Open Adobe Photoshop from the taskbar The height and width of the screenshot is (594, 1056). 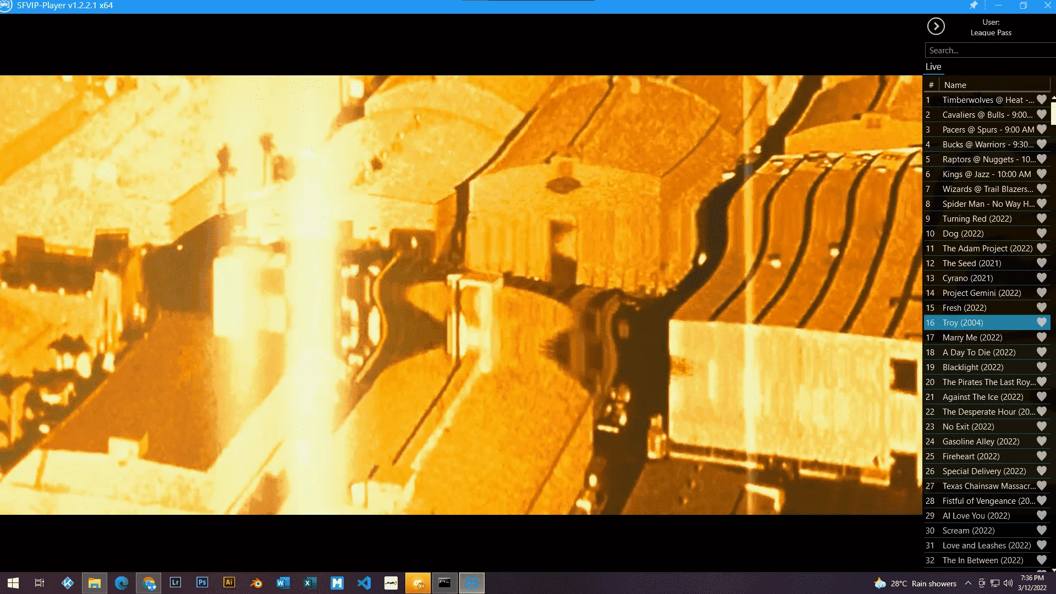coord(202,582)
